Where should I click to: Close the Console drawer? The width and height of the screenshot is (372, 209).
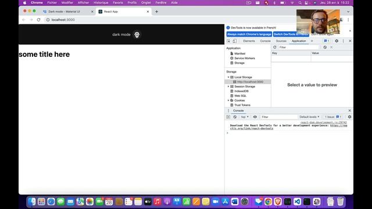(x=349, y=111)
